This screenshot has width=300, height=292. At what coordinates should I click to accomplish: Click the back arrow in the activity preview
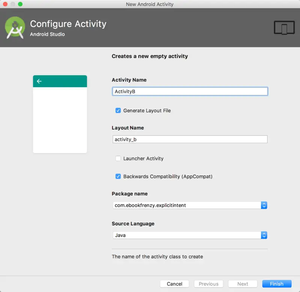[x=39, y=81]
